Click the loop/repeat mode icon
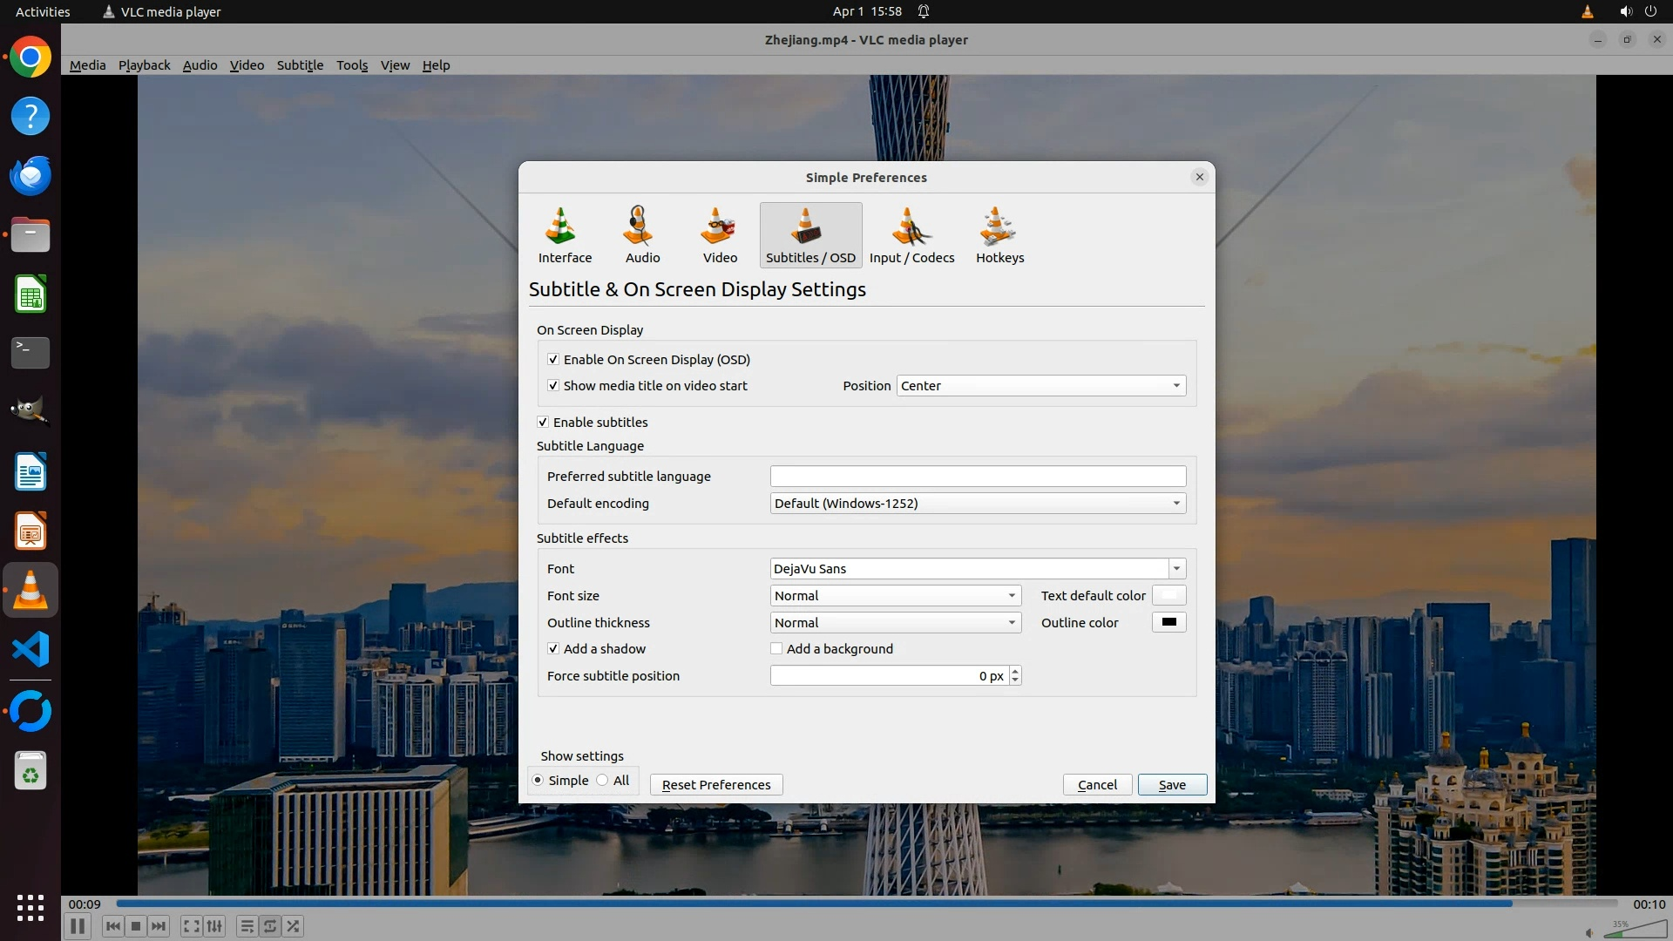This screenshot has height=941, width=1673. pyautogui.click(x=270, y=926)
